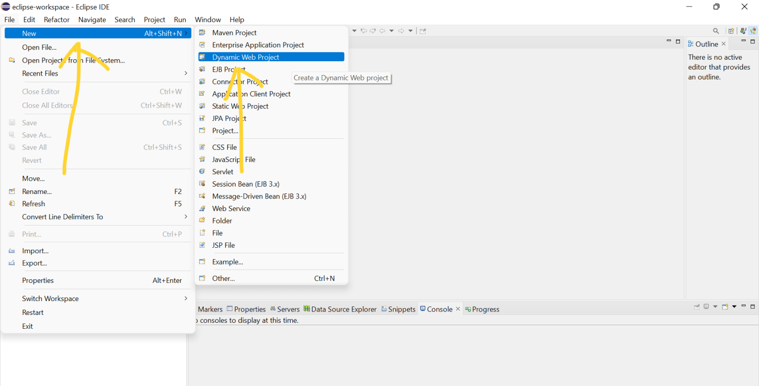The height and width of the screenshot is (386, 759).
Task: Click the Open Perspective icon
Action: (731, 31)
